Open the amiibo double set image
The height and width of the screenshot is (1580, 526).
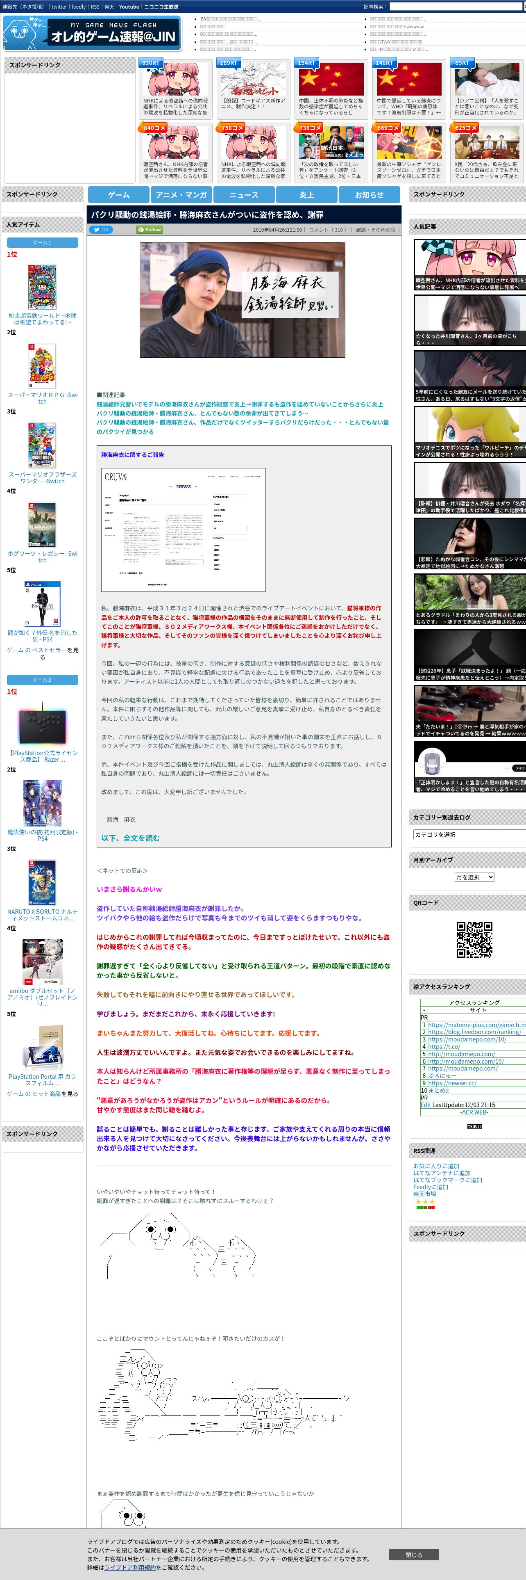[42, 962]
